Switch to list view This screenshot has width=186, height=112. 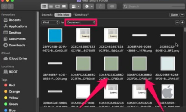point(51,6)
